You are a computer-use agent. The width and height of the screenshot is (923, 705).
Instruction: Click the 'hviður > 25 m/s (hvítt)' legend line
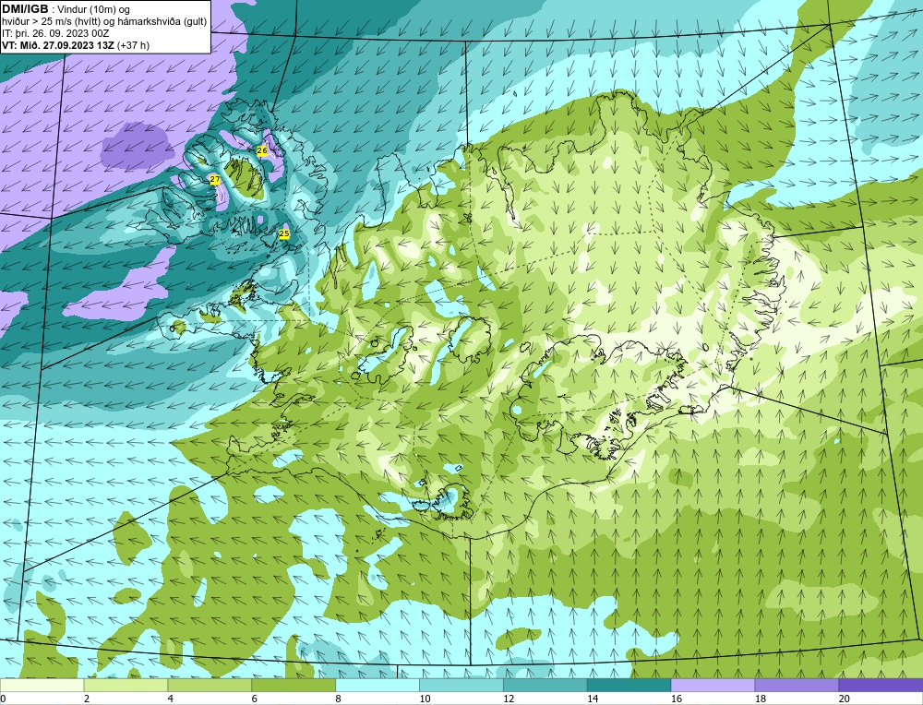[x=50, y=22]
